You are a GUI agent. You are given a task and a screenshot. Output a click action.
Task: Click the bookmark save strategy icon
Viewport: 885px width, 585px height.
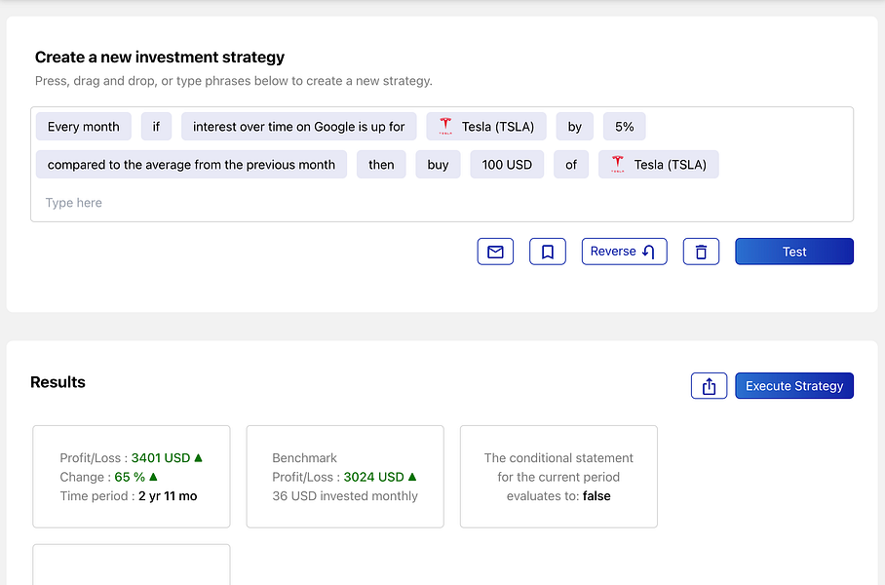point(548,252)
